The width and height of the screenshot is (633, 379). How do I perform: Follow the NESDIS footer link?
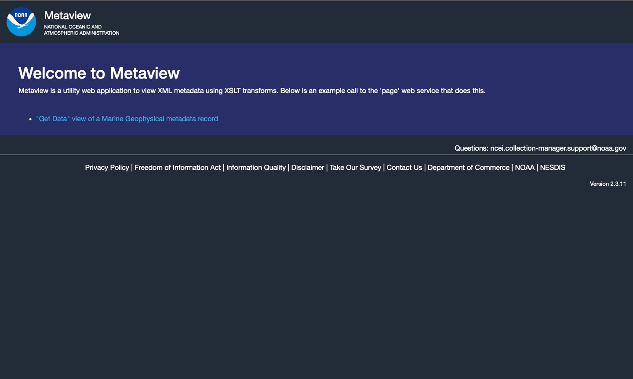(x=553, y=167)
